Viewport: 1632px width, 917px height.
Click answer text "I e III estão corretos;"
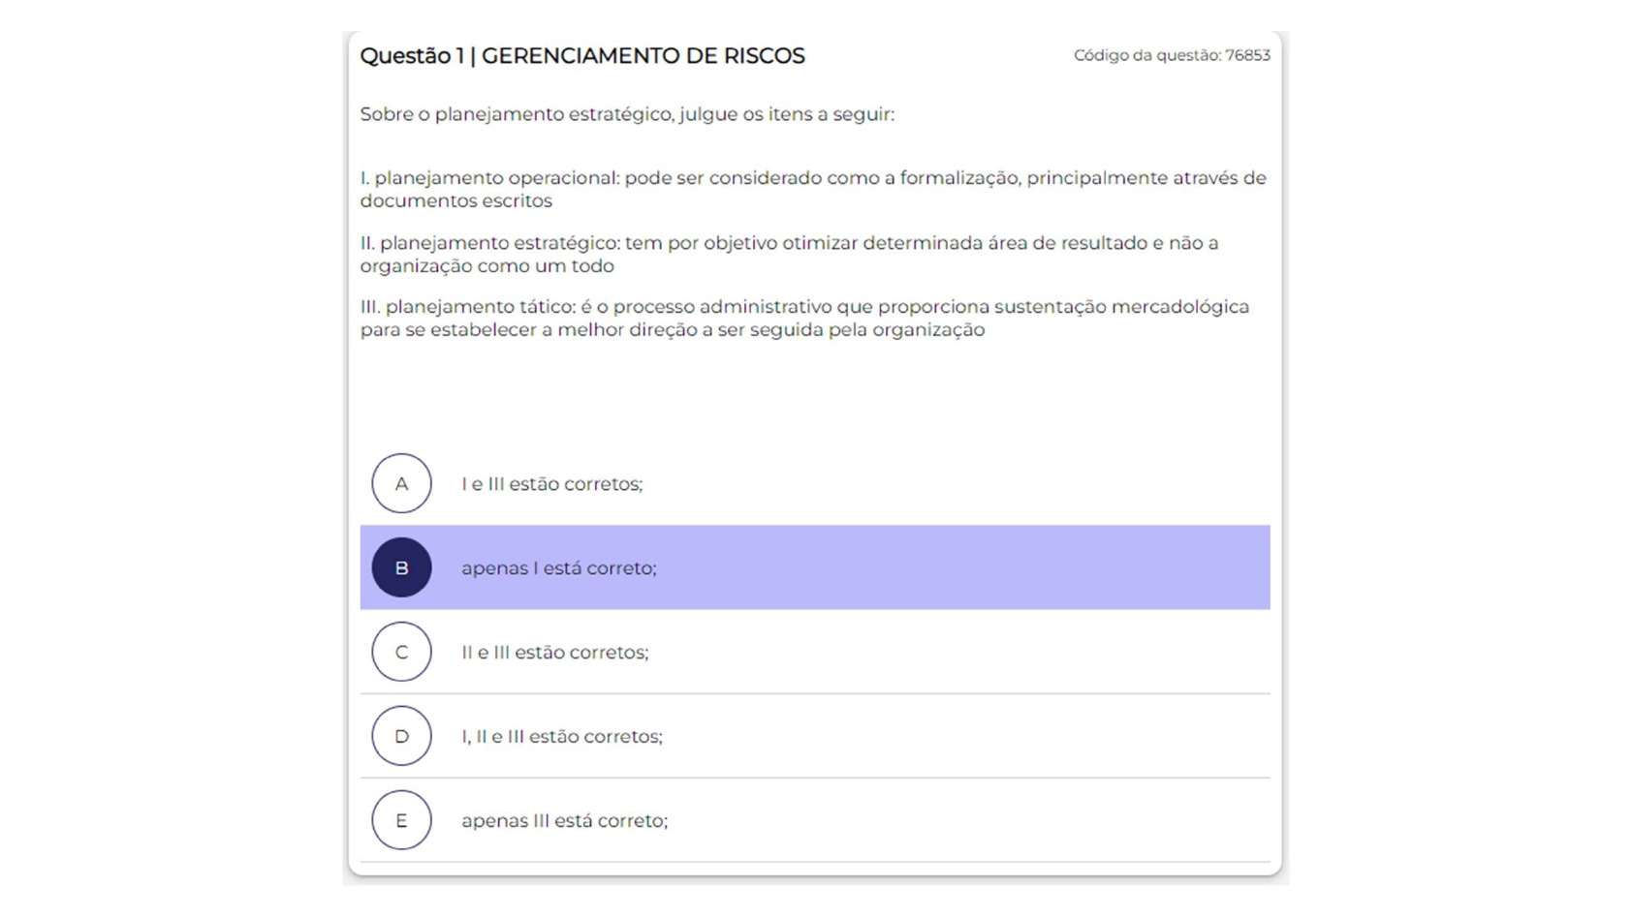551,484
